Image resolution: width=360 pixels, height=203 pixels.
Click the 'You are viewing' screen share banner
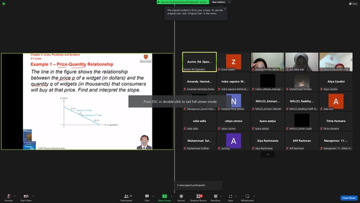(183, 2)
